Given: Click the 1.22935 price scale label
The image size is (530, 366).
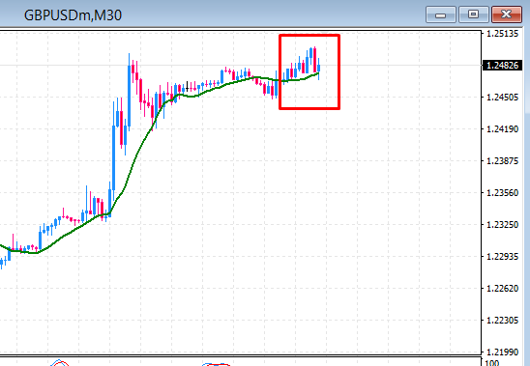Looking at the screenshot, I should point(502,256).
